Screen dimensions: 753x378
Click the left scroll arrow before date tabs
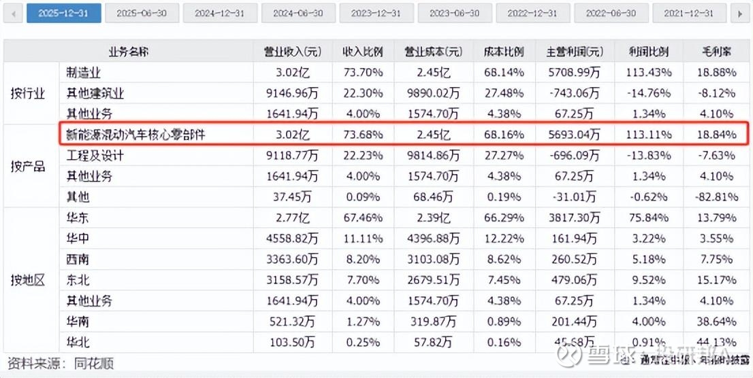coord(13,13)
